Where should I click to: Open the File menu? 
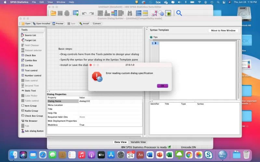(34, 2)
